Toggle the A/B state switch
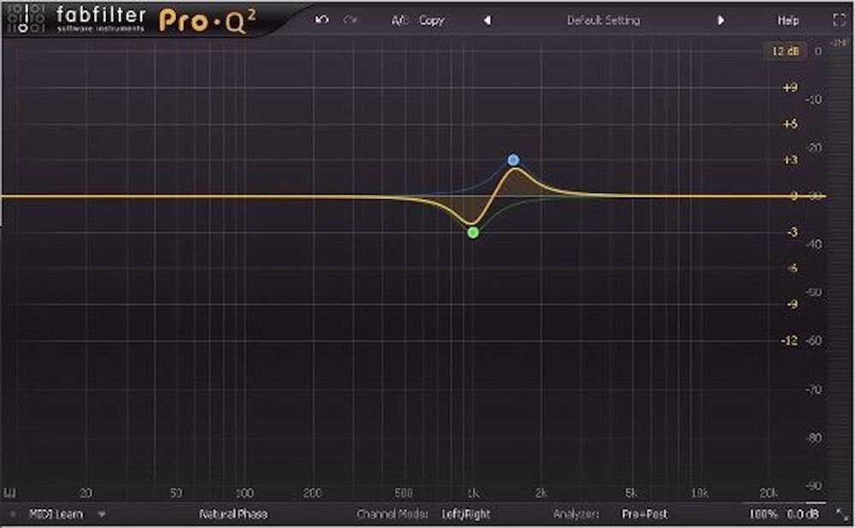The width and height of the screenshot is (855, 528). (x=399, y=21)
